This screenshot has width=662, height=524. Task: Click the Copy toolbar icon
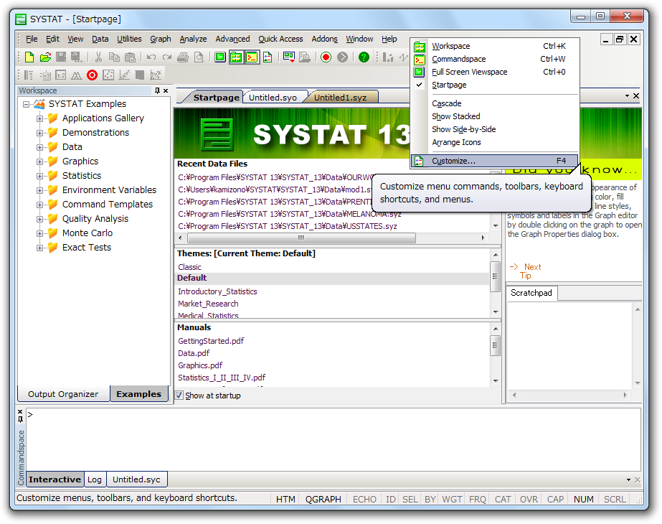[x=115, y=57]
